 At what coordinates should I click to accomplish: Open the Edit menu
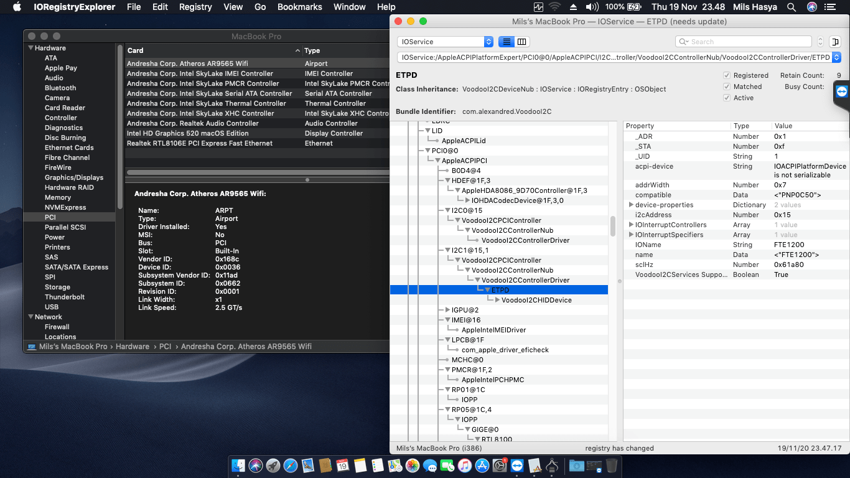pos(160,7)
